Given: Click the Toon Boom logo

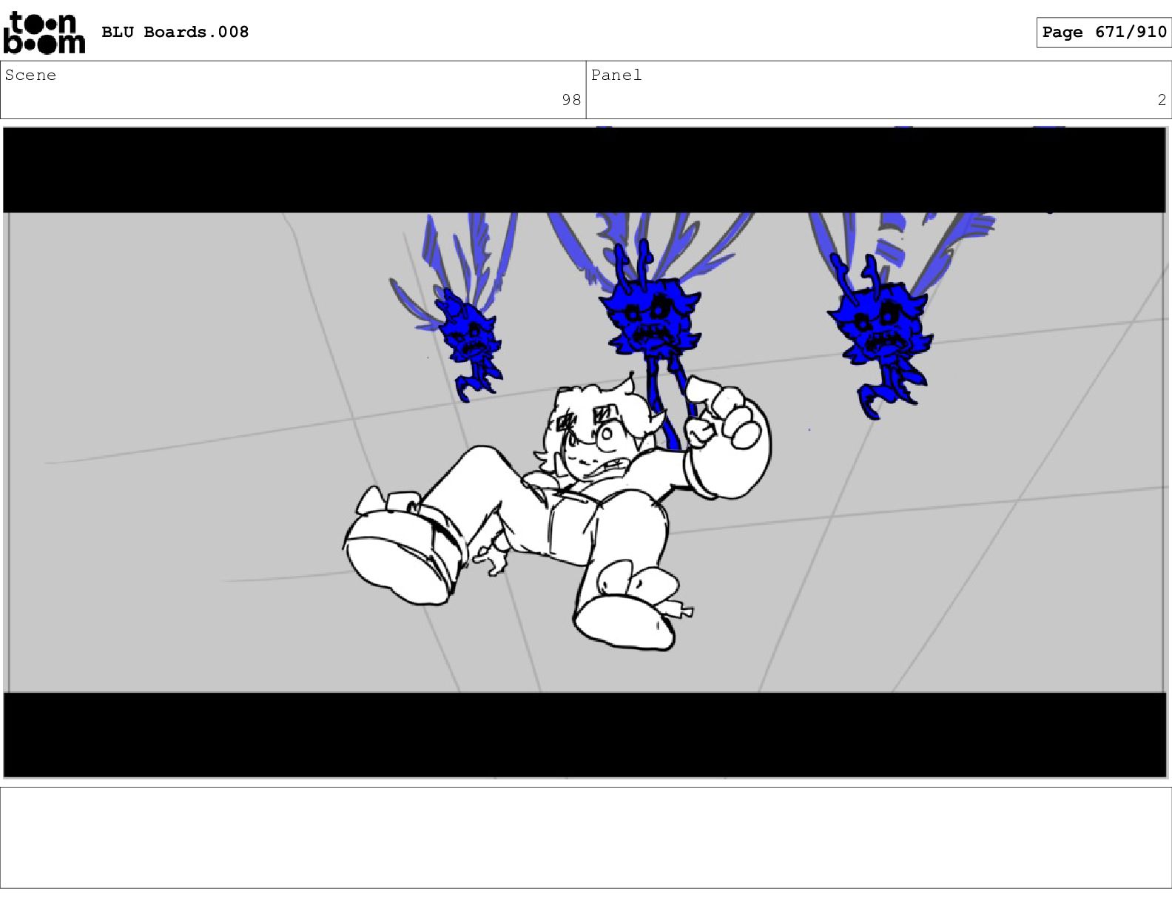Looking at the screenshot, I should (x=44, y=33).
